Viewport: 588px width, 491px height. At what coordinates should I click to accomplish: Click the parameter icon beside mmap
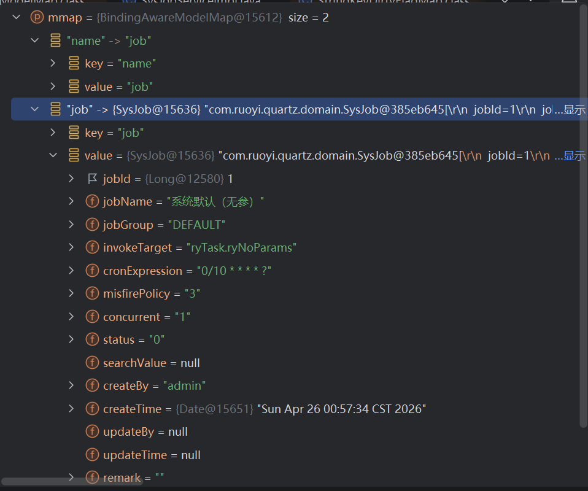pos(37,17)
